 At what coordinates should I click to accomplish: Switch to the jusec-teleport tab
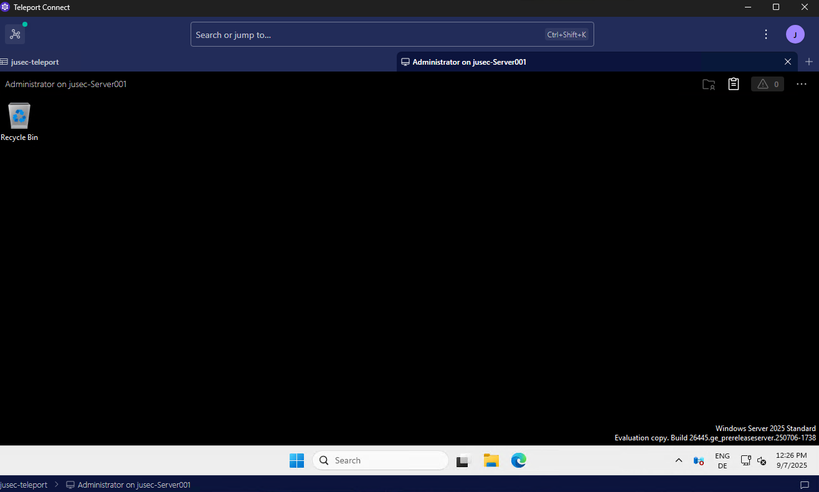click(35, 62)
